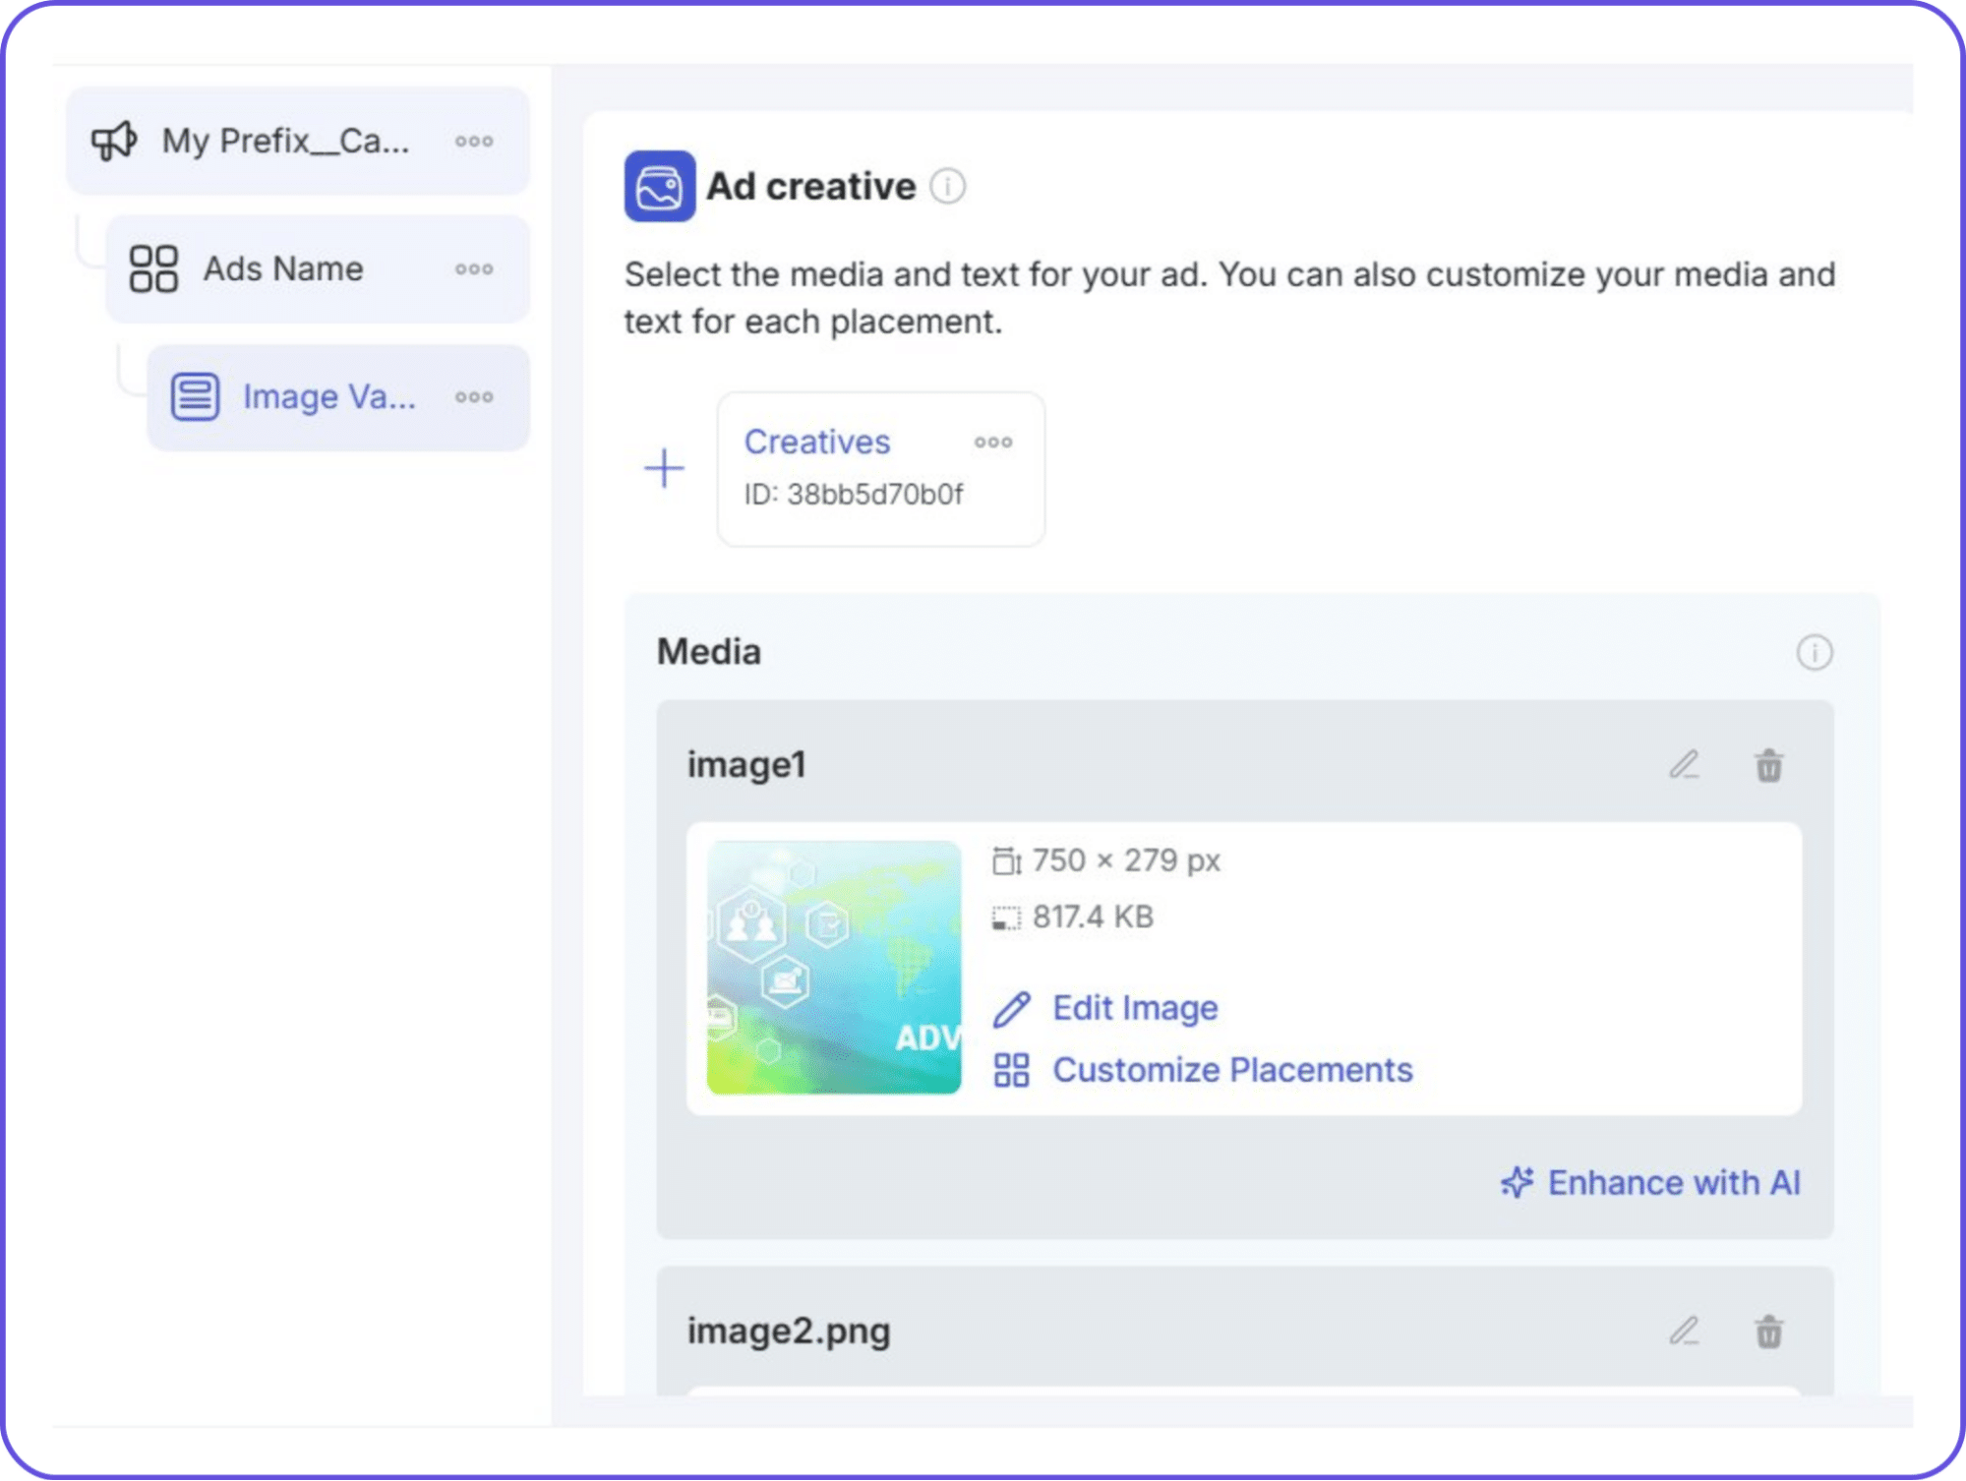Click the Ad creative picture icon

(660, 186)
